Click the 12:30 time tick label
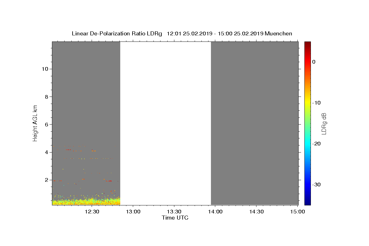Screen dimensions: 369x246 coord(92,212)
